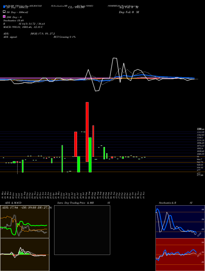Click the magenta 200 Day legend swatch

click(4, 16)
